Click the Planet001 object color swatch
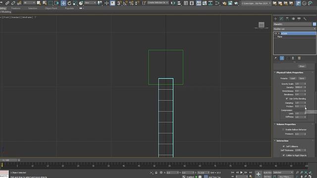The height and width of the screenshot is (178, 317). tap(315, 24)
